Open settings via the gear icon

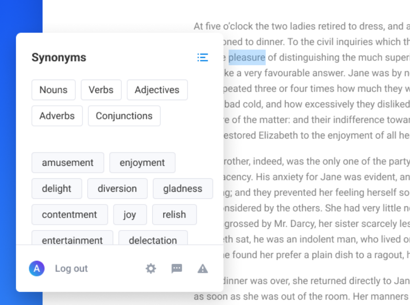pyautogui.click(x=151, y=268)
